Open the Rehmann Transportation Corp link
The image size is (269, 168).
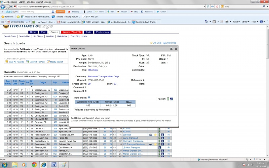click(x=103, y=77)
